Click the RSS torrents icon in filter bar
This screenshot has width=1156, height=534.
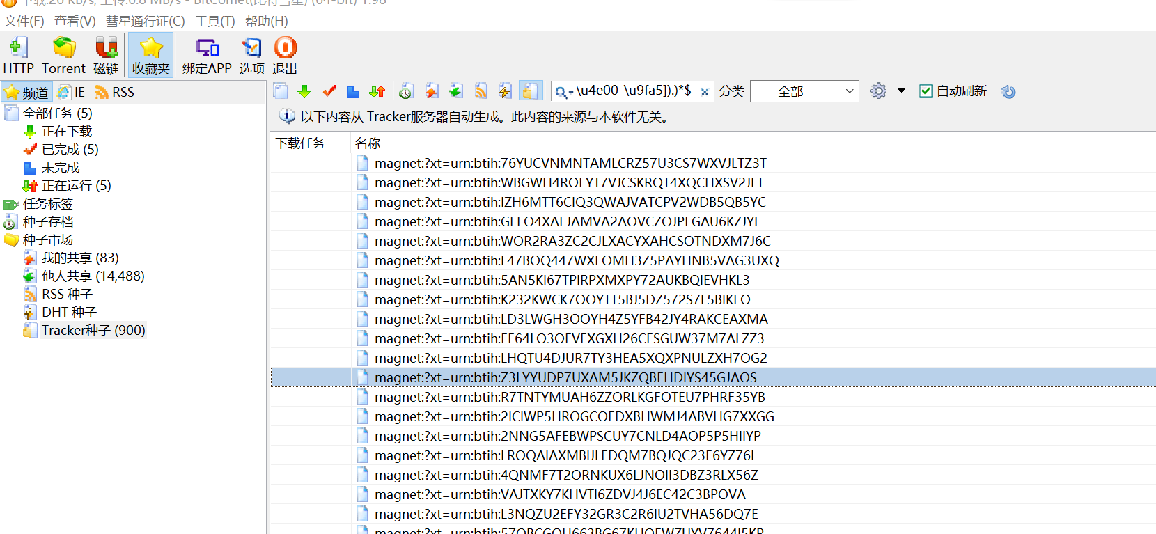(x=481, y=91)
